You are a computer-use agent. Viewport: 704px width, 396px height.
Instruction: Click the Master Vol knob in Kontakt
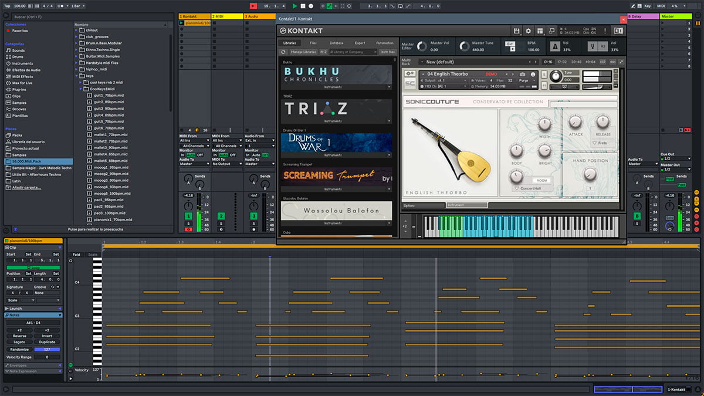[x=421, y=46]
